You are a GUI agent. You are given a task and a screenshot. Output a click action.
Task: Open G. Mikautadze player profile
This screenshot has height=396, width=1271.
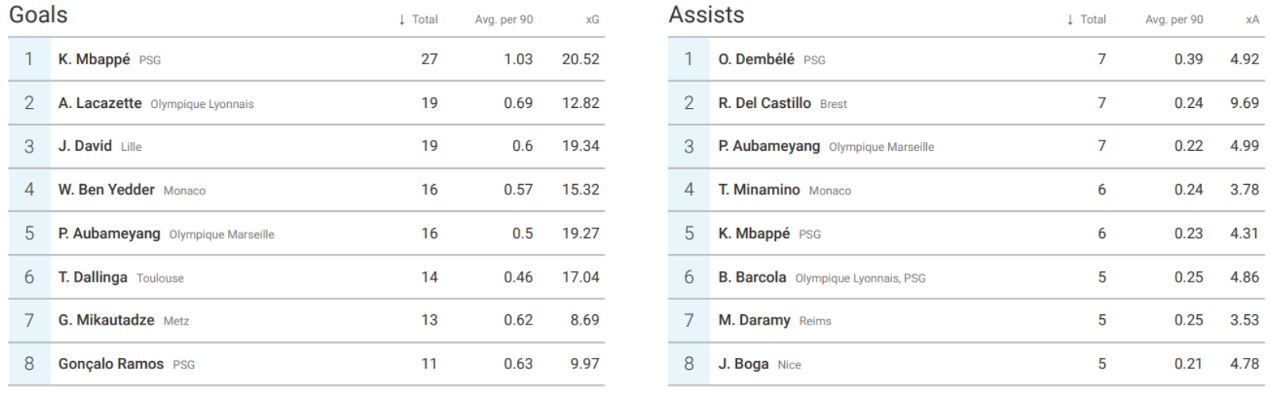tap(106, 321)
